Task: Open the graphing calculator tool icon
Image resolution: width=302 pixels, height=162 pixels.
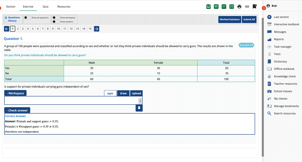Action: pos(208,6)
